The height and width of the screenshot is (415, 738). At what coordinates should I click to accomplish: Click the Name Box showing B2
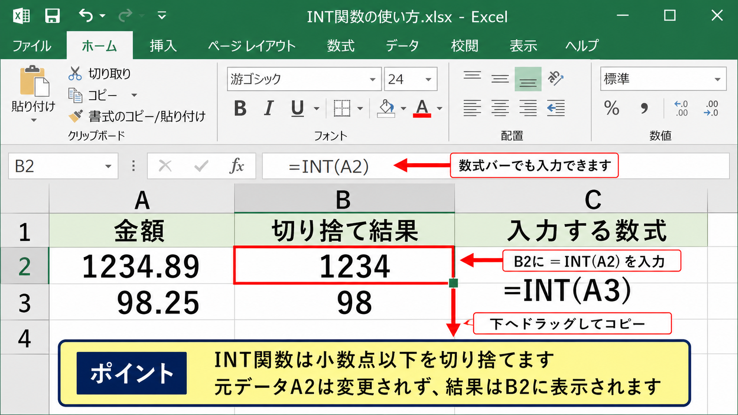[x=63, y=166]
